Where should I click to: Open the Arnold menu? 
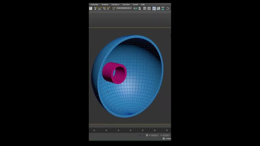(x=136, y=4)
